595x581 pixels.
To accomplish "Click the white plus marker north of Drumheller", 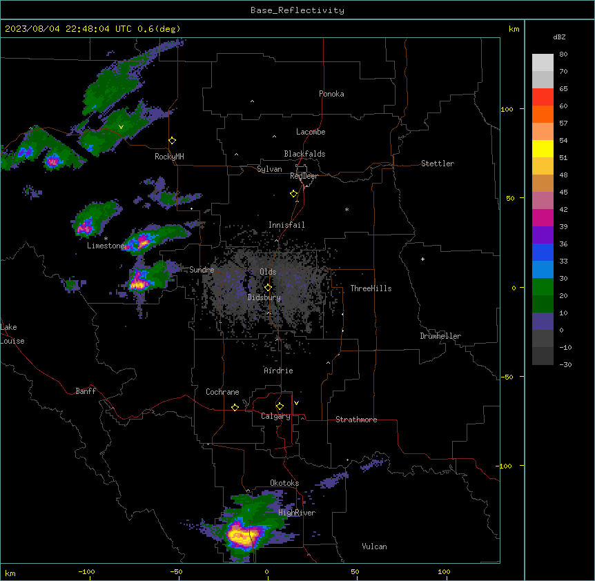I will point(422,259).
